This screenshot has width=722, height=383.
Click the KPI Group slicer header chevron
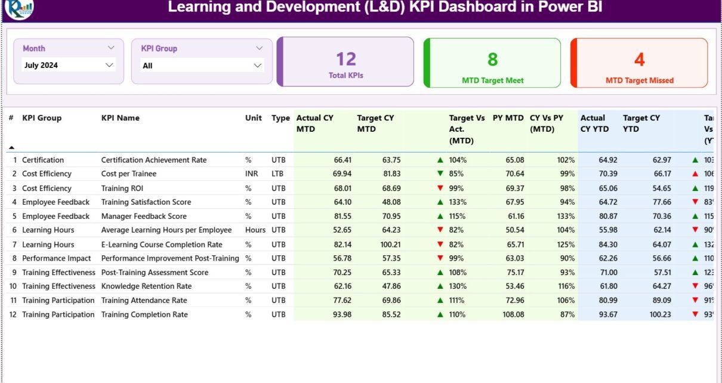[x=259, y=48]
